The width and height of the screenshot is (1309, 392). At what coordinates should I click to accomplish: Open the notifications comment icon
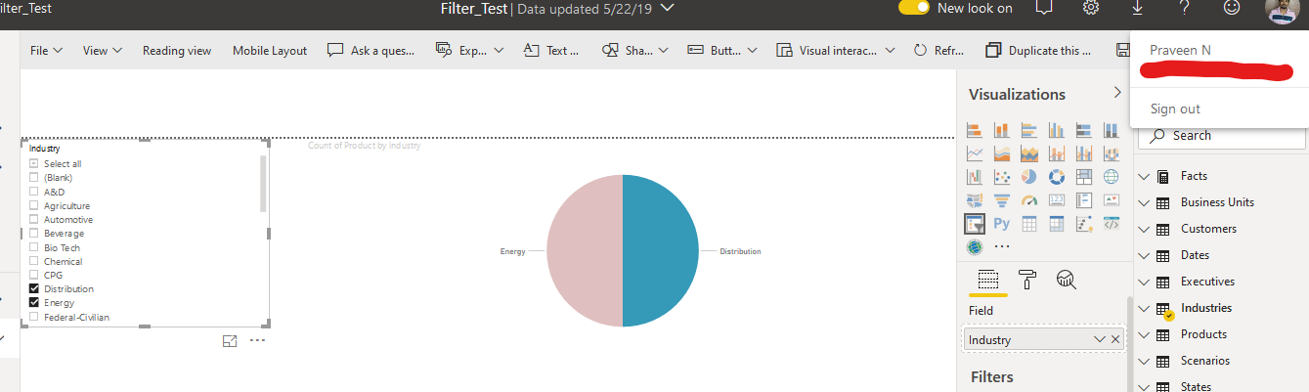(1044, 8)
